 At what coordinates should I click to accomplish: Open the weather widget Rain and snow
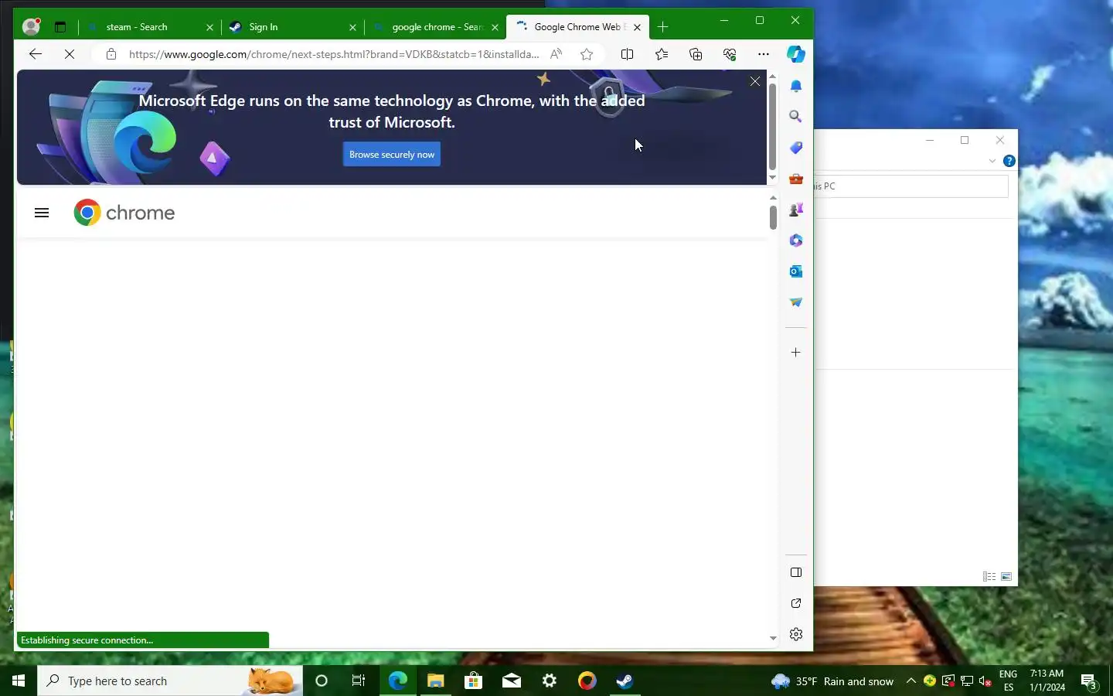click(x=832, y=681)
